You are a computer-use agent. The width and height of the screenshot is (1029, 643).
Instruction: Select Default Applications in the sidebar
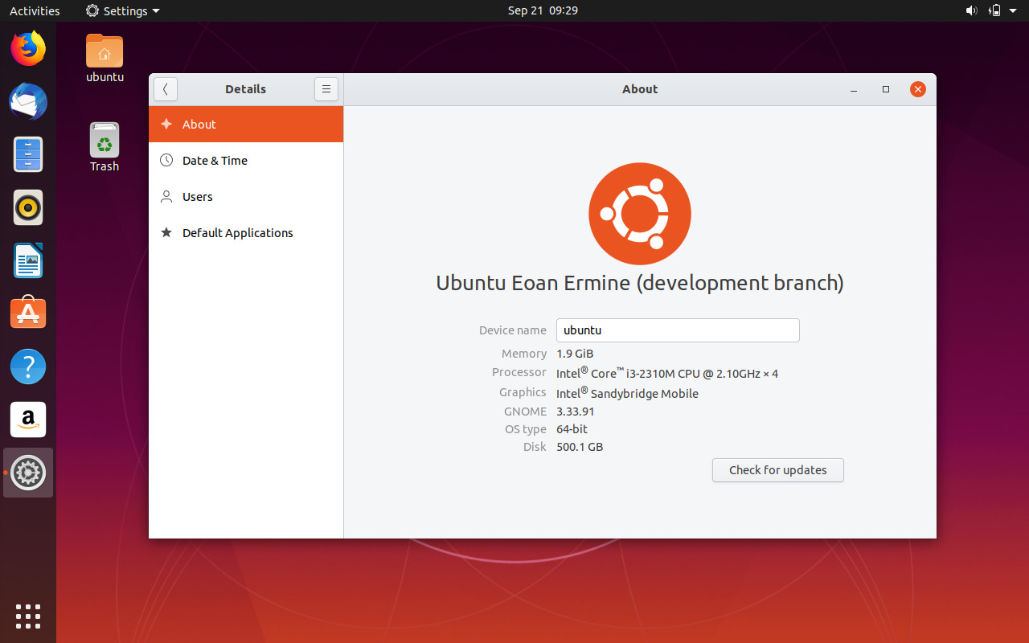pyautogui.click(x=238, y=232)
